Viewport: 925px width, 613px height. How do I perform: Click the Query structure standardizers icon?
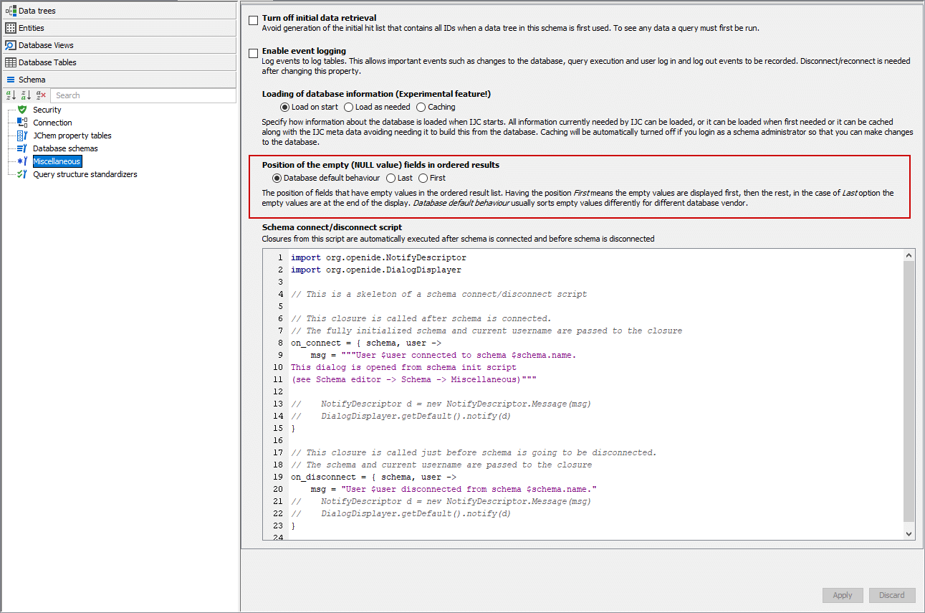point(22,174)
